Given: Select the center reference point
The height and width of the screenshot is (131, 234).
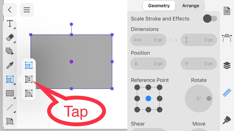Looking at the screenshot, I should pos(148,99).
